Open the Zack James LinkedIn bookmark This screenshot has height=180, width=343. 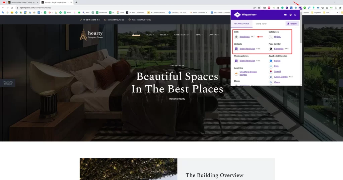tap(220, 12)
